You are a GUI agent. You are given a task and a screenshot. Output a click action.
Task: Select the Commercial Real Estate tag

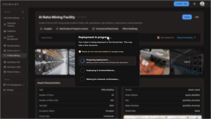click(x=105, y=29)
